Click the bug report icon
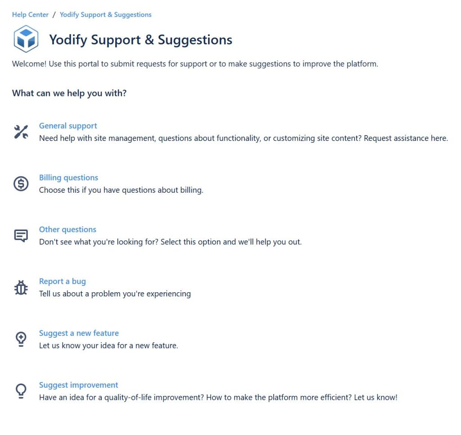This screenshot has height=435, width=461. (x=21, y=287)
